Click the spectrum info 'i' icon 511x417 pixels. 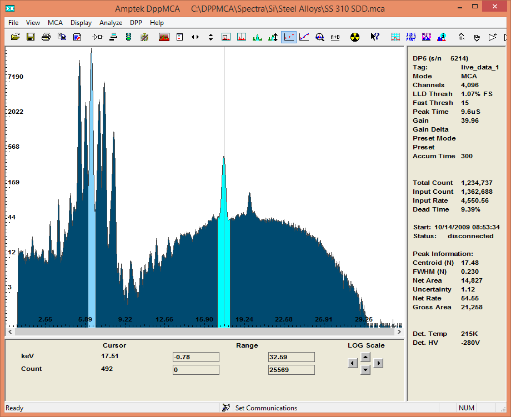(442, 37)
